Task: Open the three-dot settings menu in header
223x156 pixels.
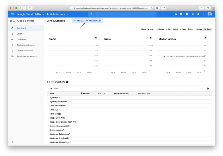Action: point(204,14)
